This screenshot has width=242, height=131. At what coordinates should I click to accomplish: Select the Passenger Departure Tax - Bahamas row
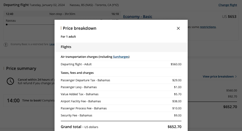(x=121, y=80)
